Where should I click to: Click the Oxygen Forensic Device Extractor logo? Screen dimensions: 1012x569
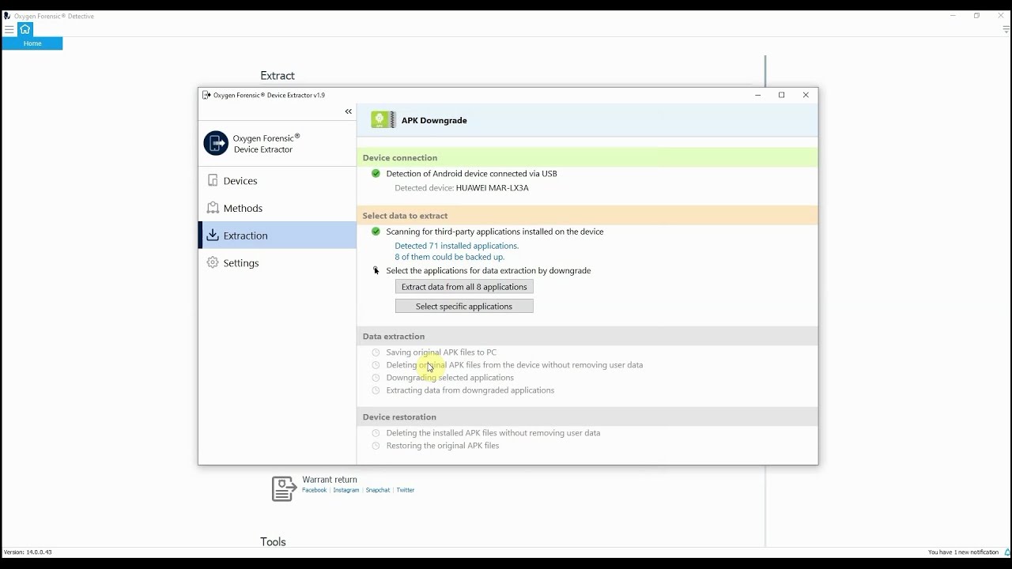[x=216, y=143]
